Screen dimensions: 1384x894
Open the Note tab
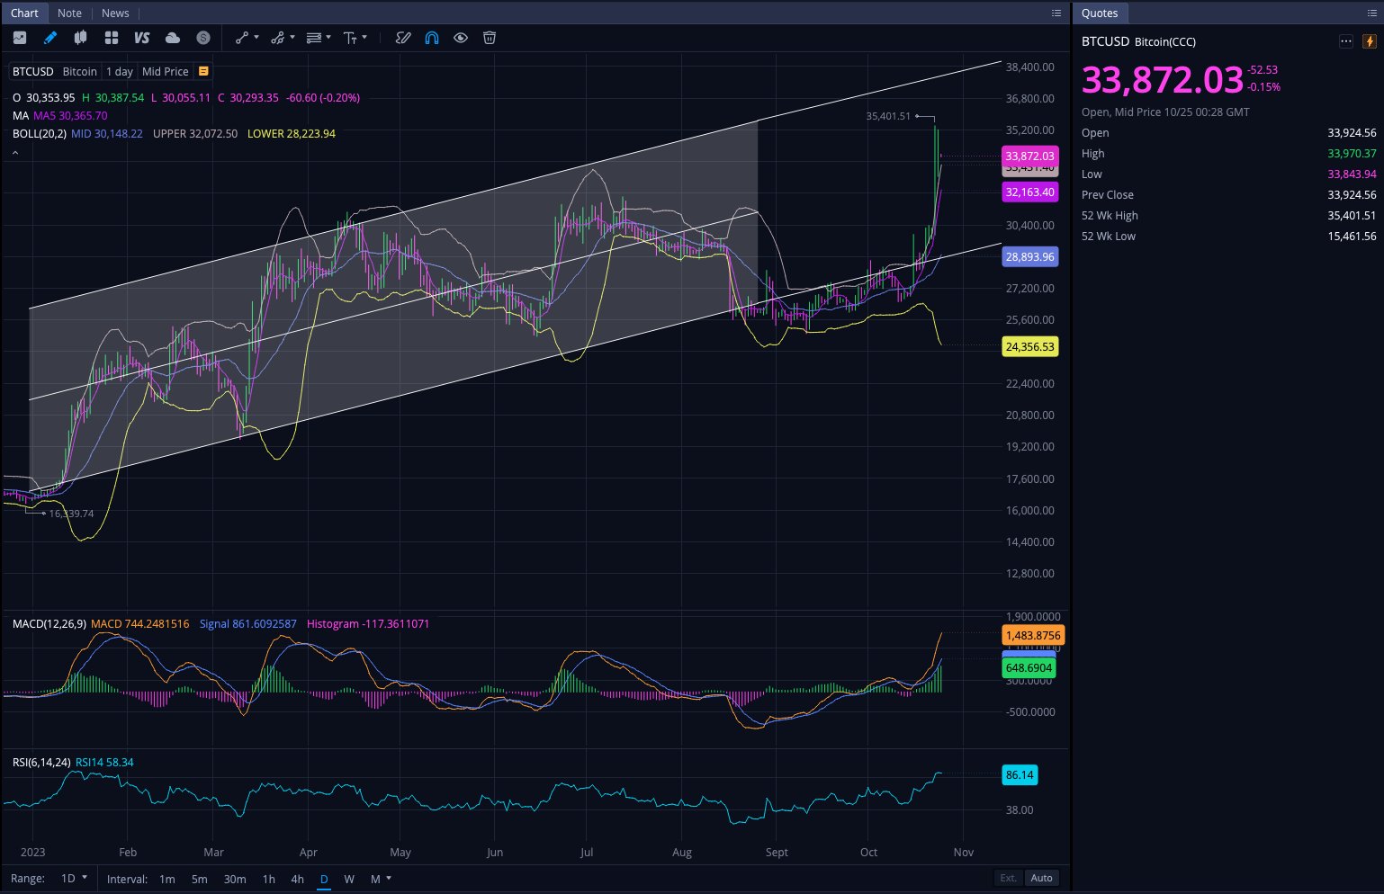click(x=69, y=13)
